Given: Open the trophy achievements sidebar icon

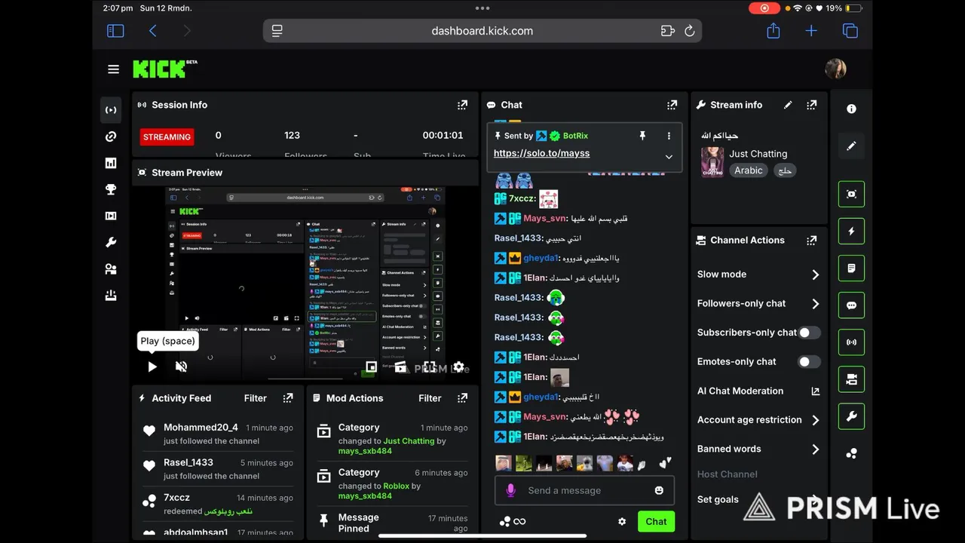Looking at the screenshot, I should pos(111,189).
